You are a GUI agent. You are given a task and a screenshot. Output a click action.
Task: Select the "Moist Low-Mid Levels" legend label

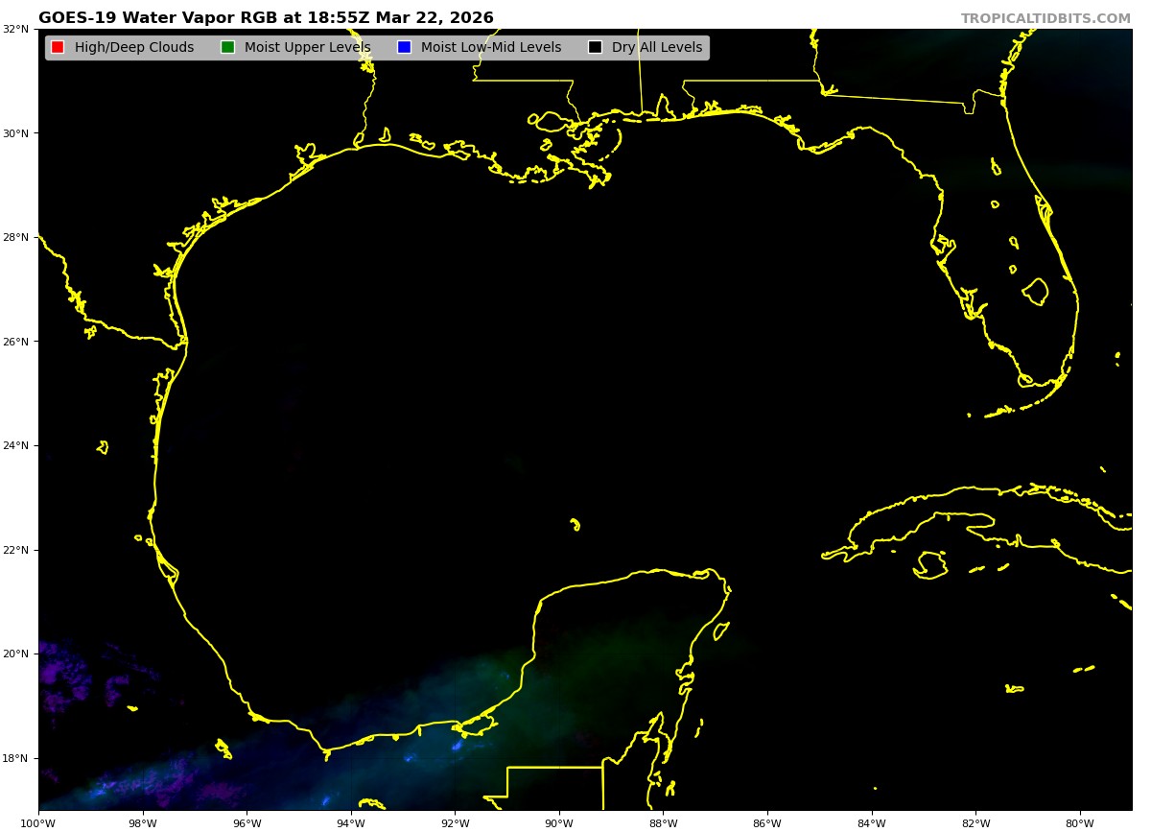491,48
